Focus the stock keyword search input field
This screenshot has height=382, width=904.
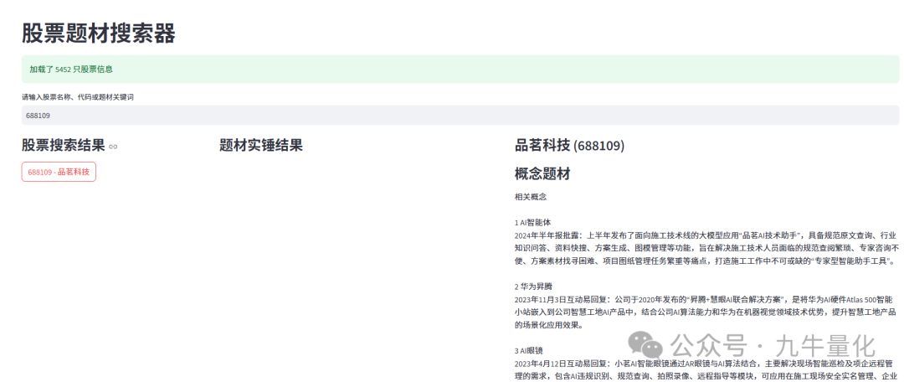[x=460, y=116]
